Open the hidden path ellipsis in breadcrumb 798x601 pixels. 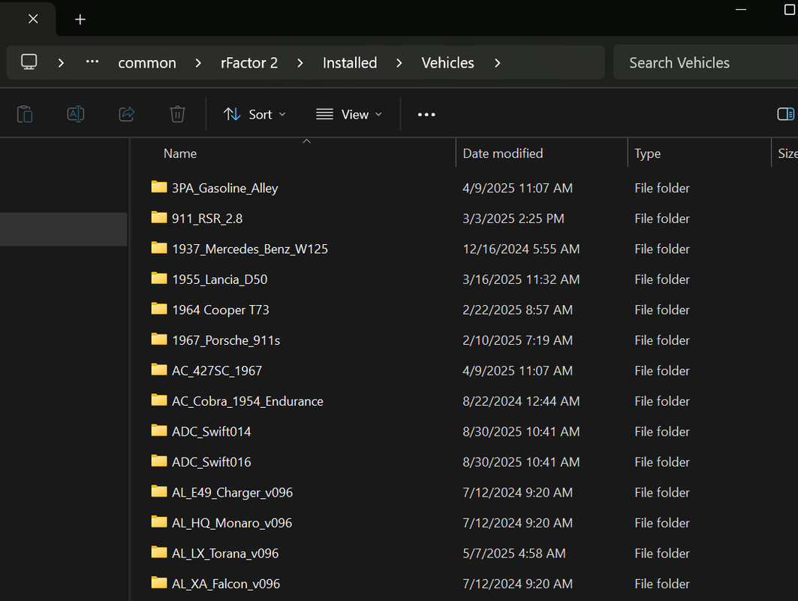(x=92, y=62)
